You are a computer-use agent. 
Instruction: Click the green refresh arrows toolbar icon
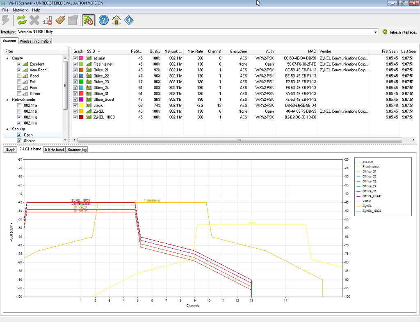pos(21,20)
